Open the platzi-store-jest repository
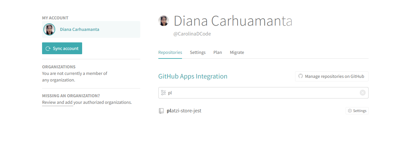The height and width of the screenshot is (159, 410). click(x=184, y=111)
